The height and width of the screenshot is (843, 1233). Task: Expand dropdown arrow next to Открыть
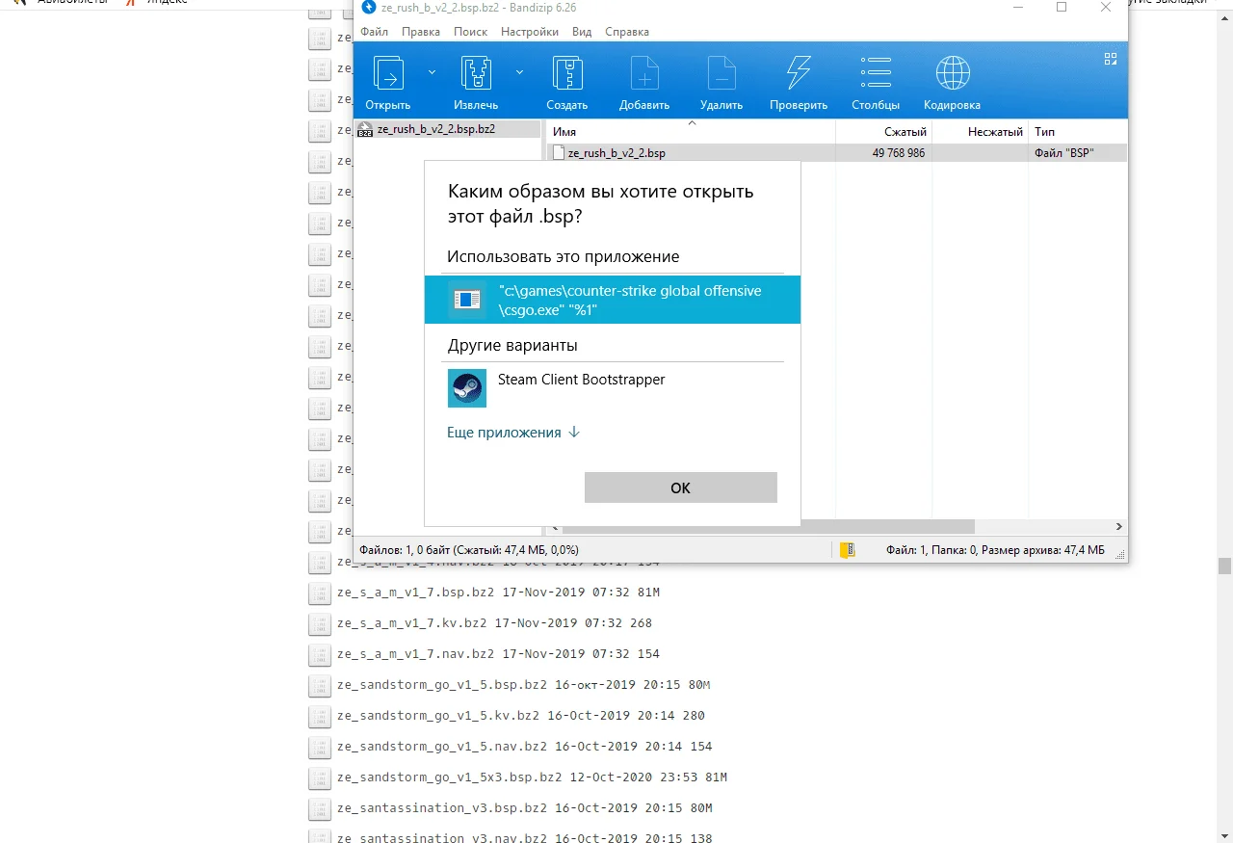[432, 72]
